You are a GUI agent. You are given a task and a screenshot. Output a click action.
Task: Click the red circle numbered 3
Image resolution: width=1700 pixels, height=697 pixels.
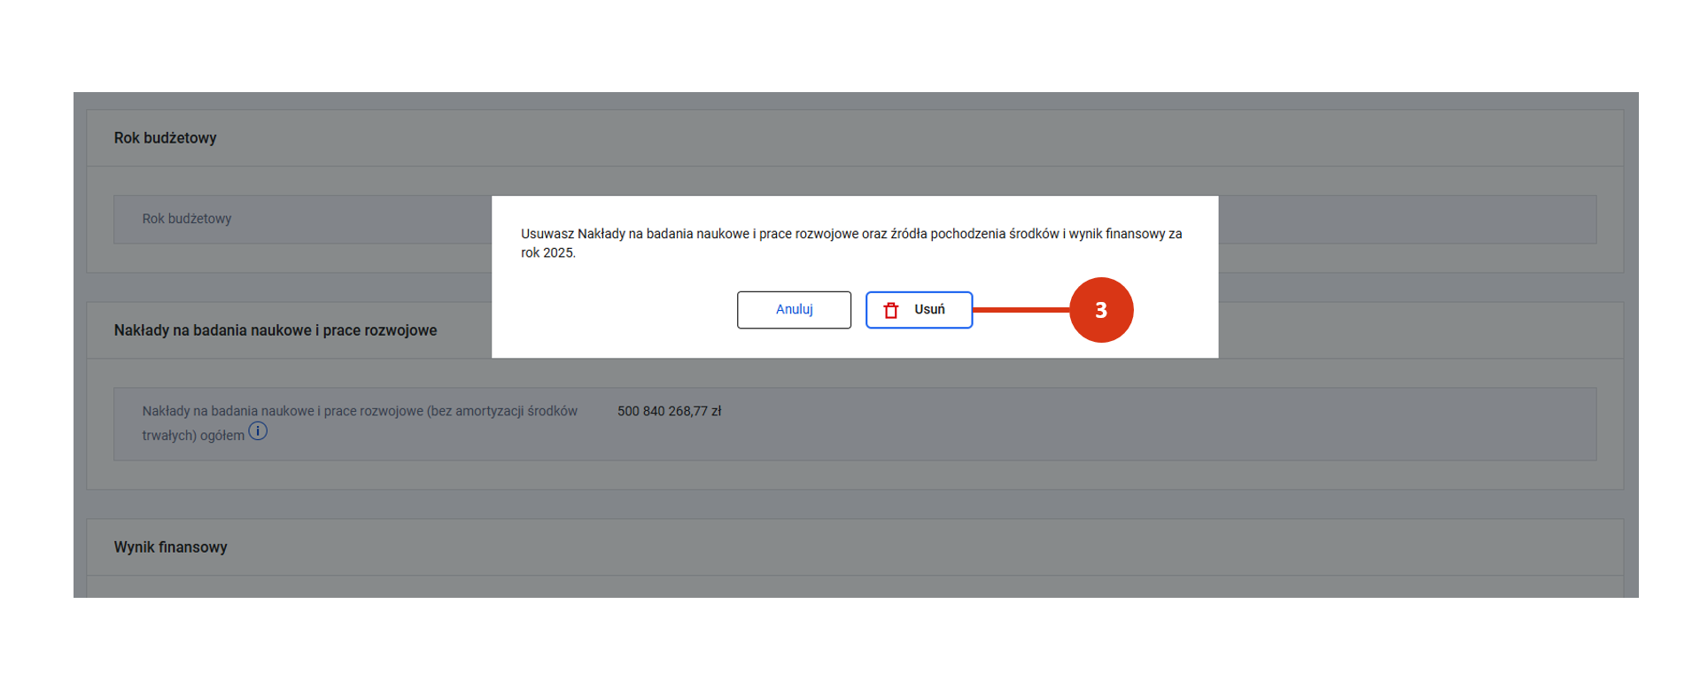(x=1101, y=310)
